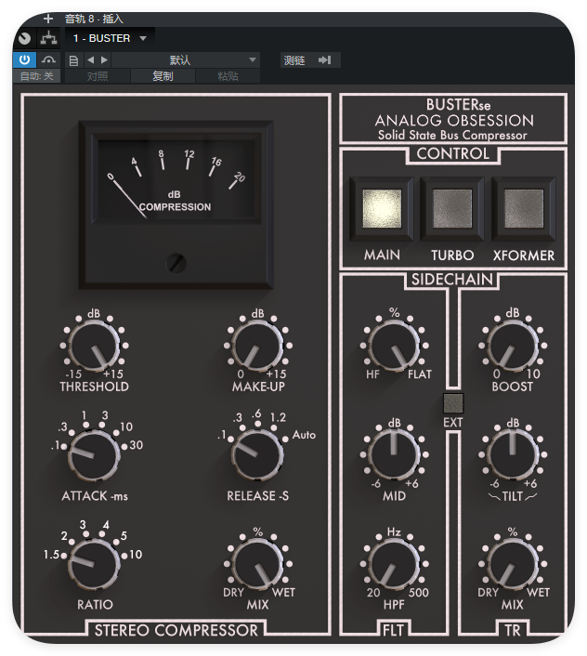Click the STEREO COMPRESSOR section label
587x656 pixels.
click(176, 631)
